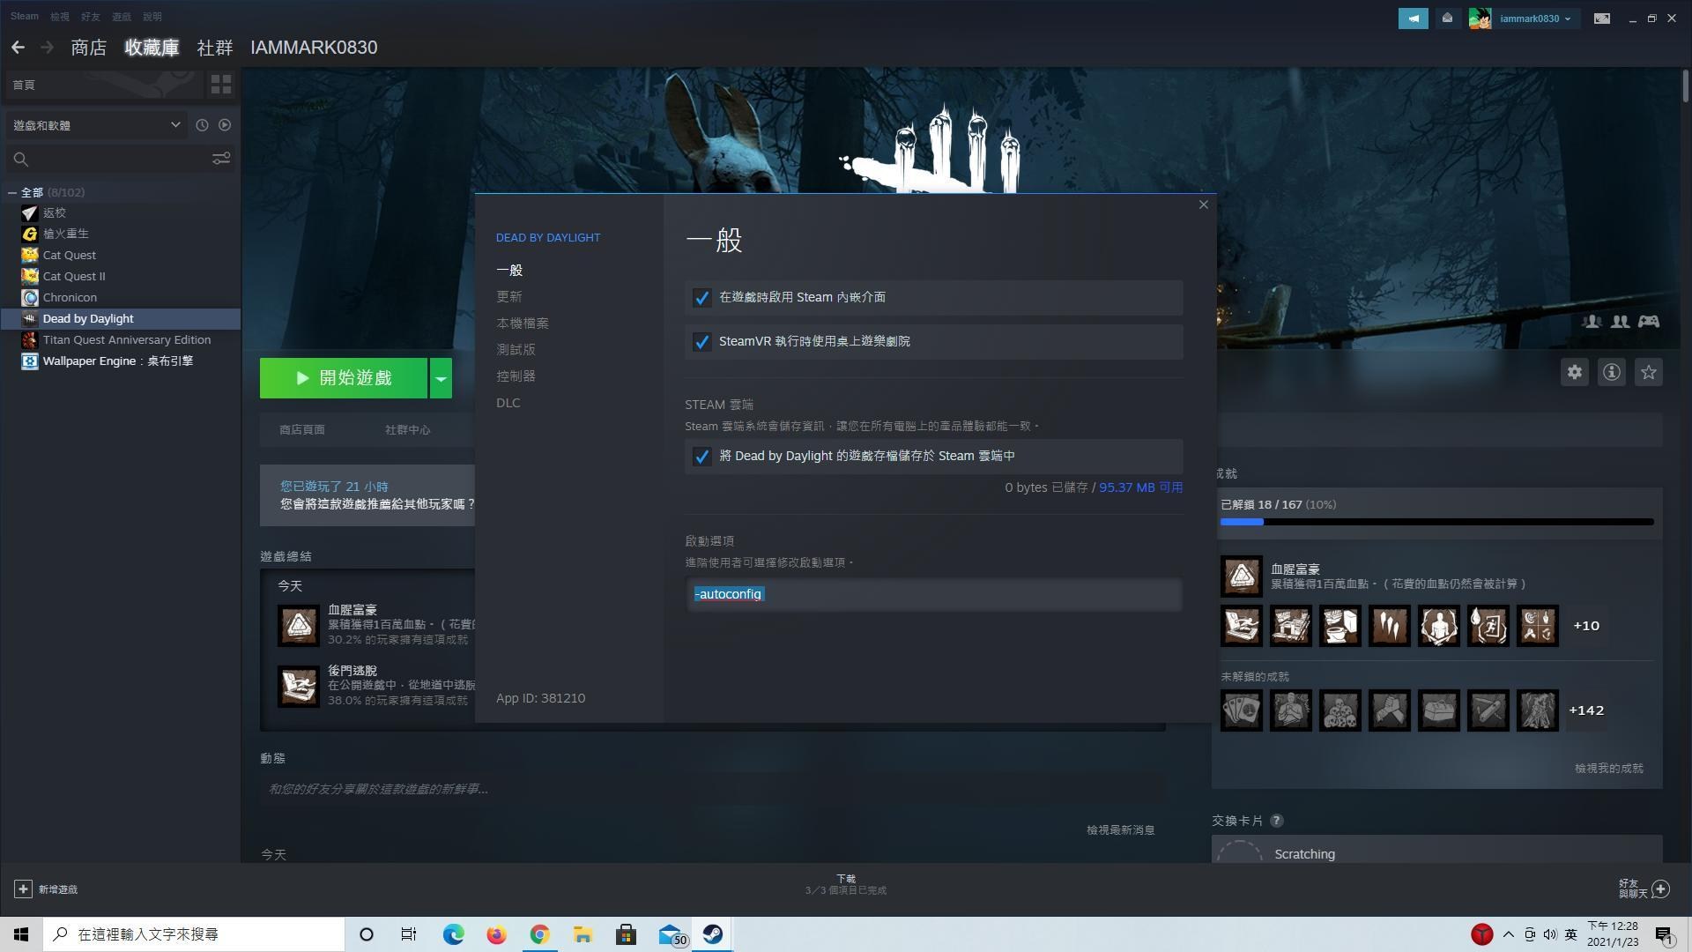Click the Steam taskbar icon
Image resolution: width=1692 pixels, height=952 pixels.
coord(713,934)
